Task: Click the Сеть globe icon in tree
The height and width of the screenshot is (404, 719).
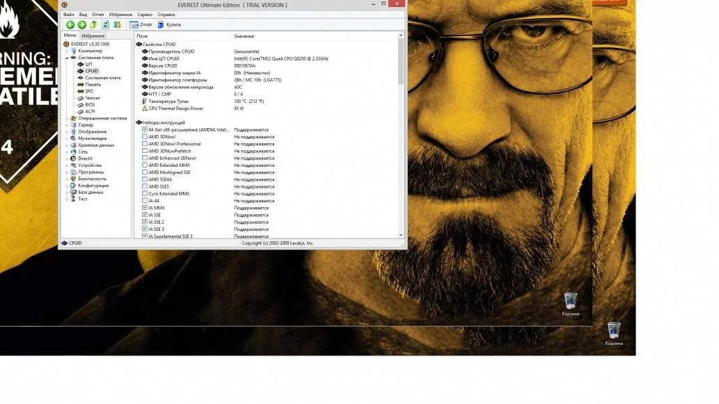Action: pos(73,152)
